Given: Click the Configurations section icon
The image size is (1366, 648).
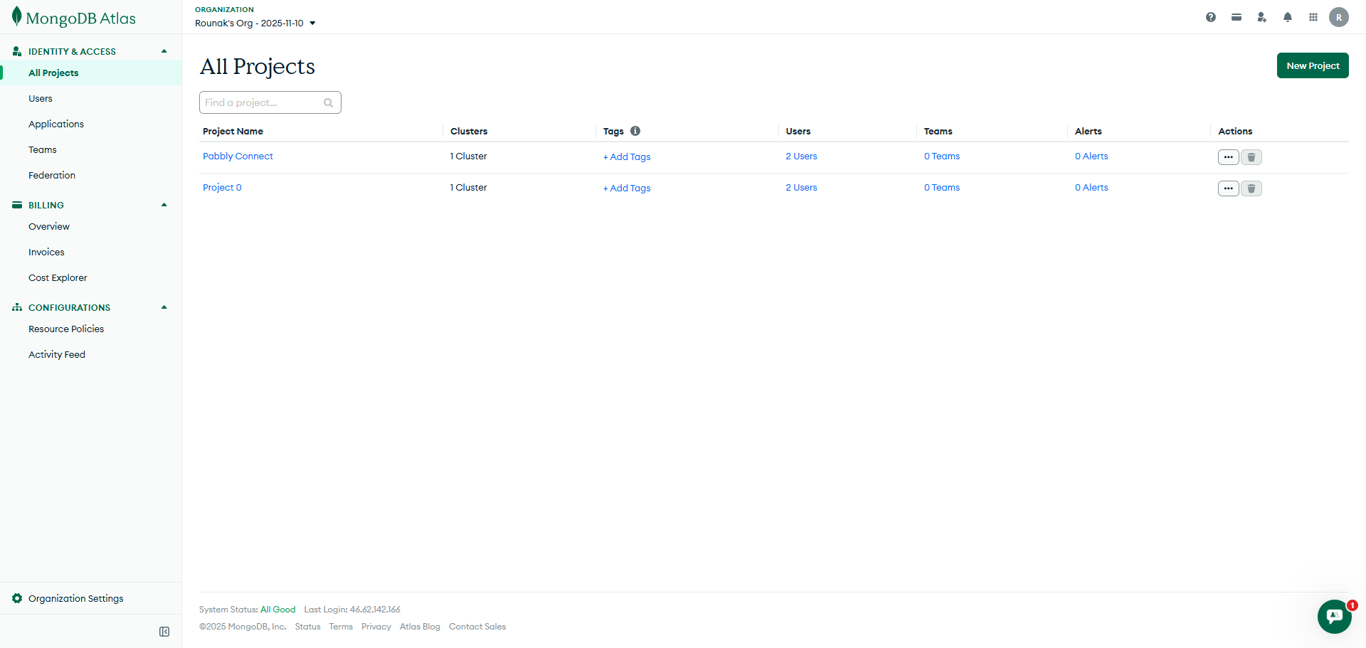Looking at the screenshot, I should coord(17,307).
